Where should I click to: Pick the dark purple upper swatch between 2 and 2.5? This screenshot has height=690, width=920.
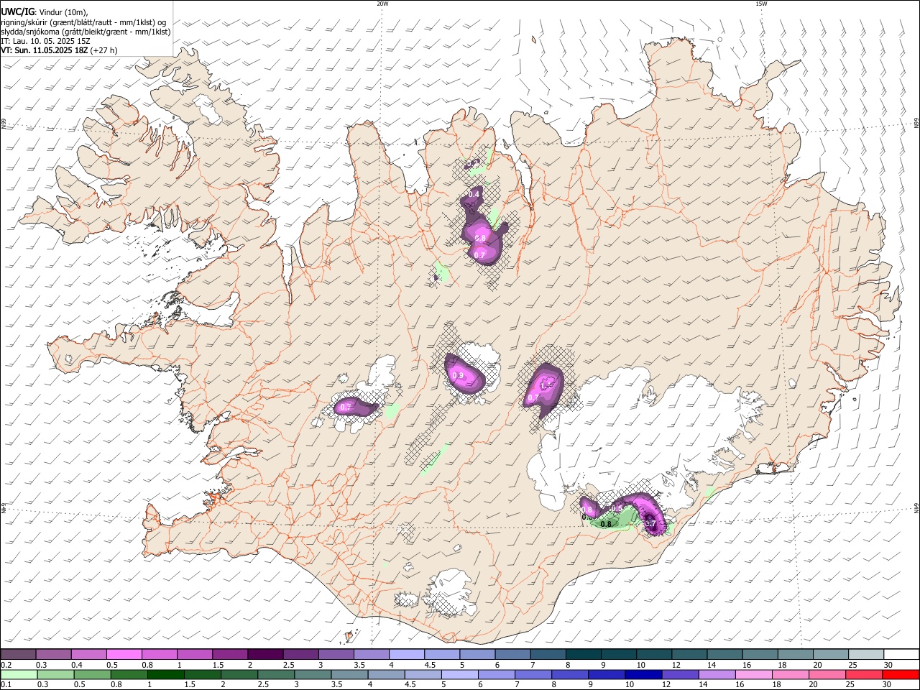click(x=264, y=654)
